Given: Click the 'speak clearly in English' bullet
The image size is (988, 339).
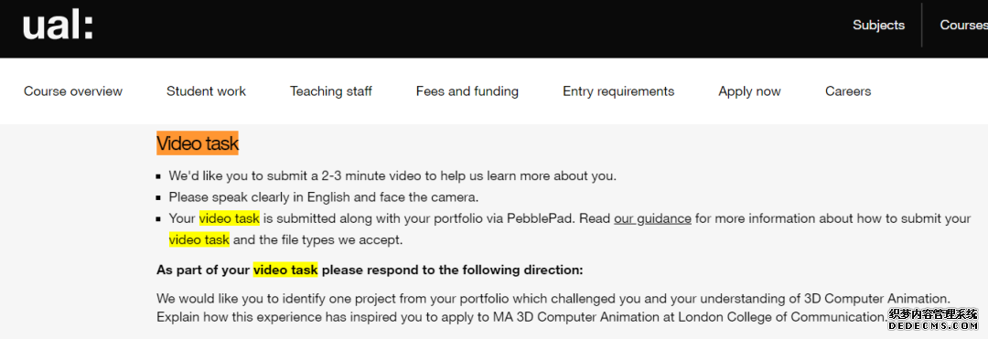Looking at the screenshot, I should (x=324, y=196).
